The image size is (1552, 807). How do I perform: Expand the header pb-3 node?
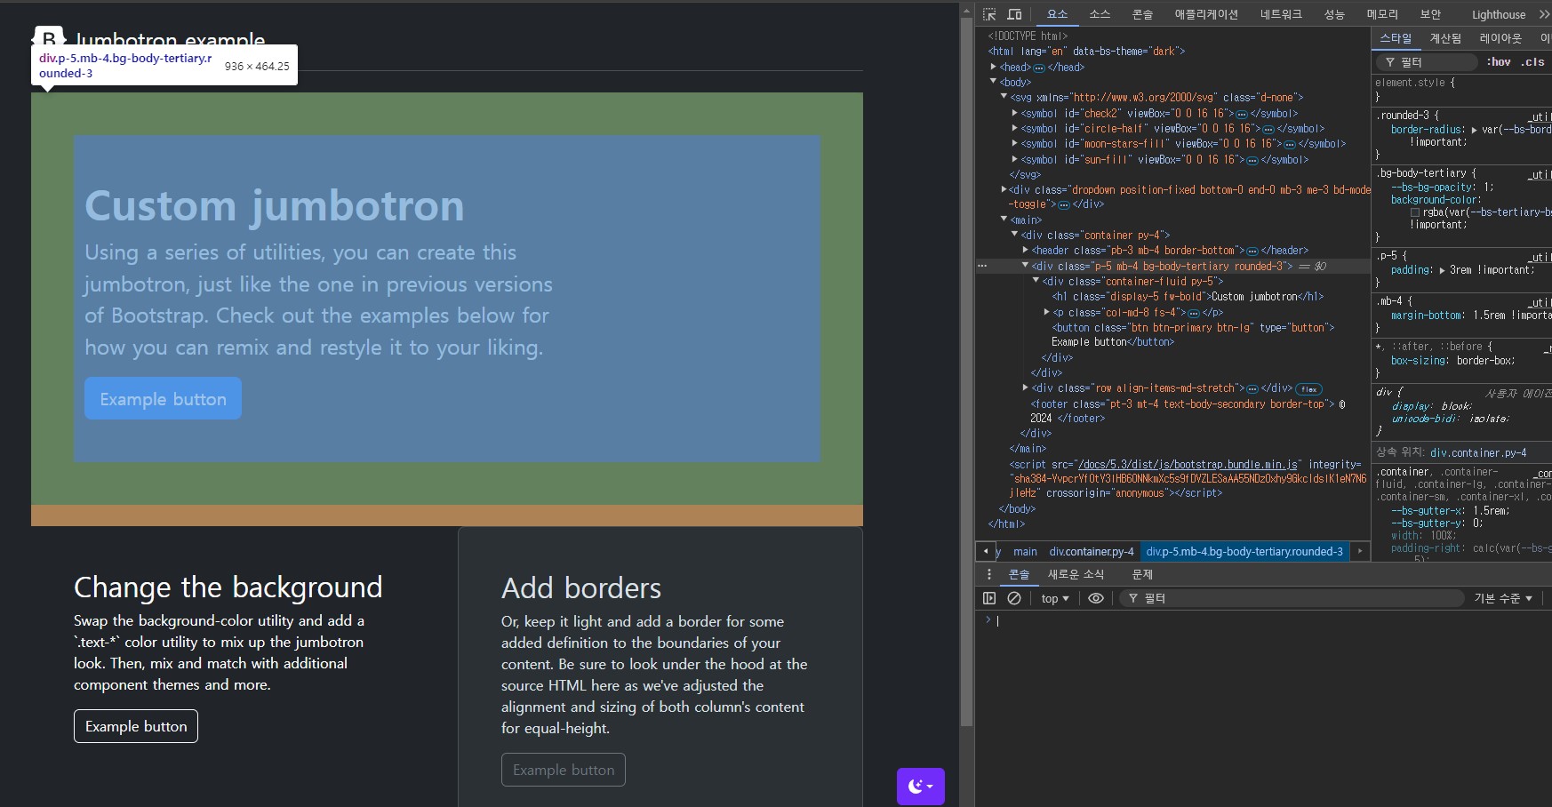1026,250
